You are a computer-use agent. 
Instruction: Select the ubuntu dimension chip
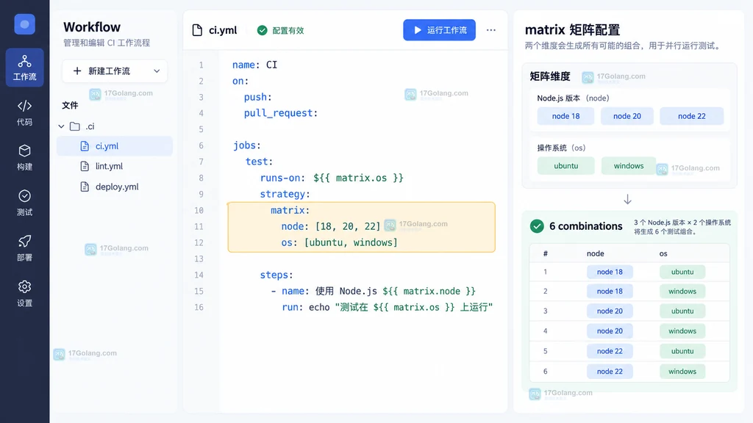click(x=565, y=166)
